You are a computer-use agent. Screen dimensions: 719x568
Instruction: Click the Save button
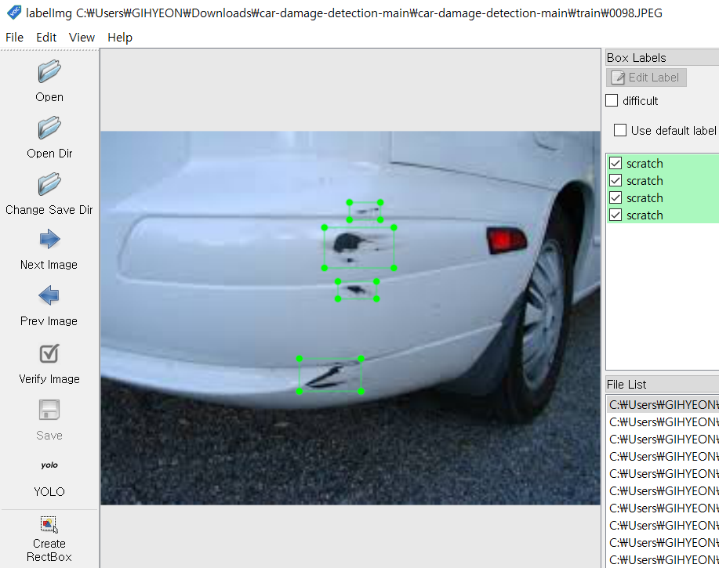tap(49, 410)
